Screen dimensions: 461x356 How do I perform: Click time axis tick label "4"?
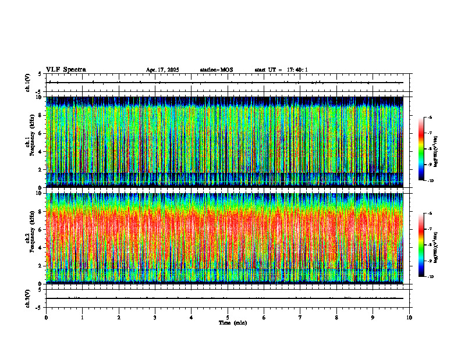(x=192, y=318)
